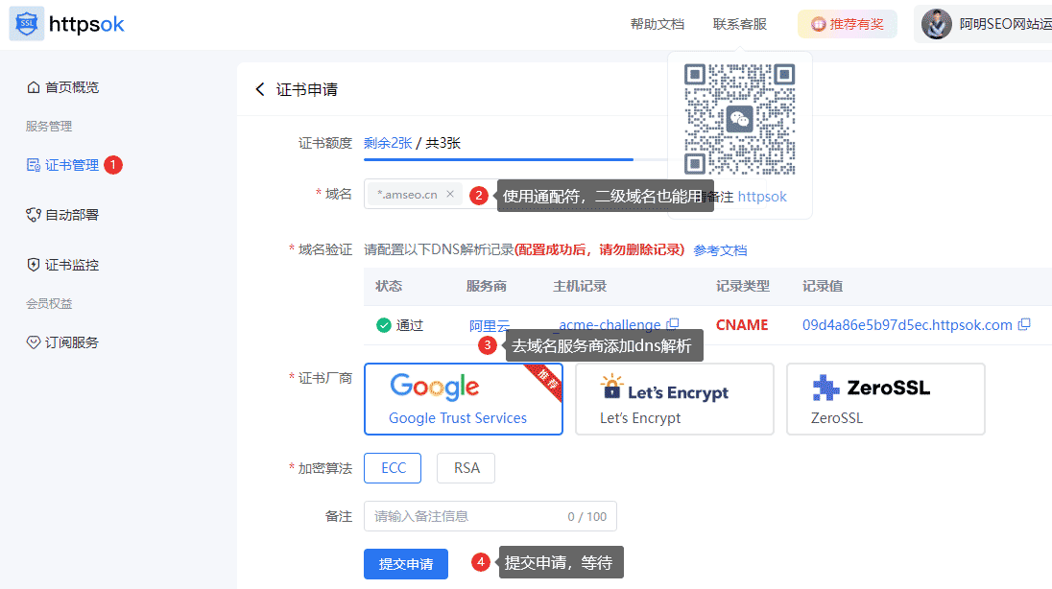Click the 状态 column header
Screen dimensions: 1052x589
click(389, 286)
